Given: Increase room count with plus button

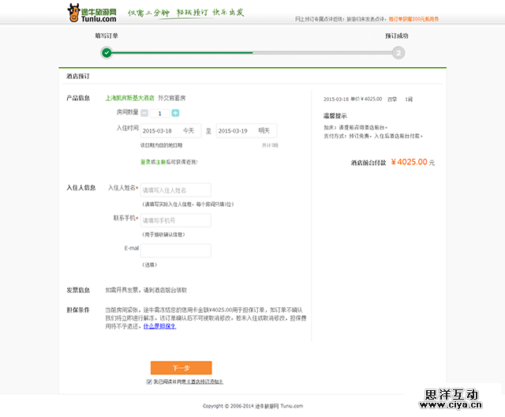Looking at the screenshot, I should click(x=175, y=113).
